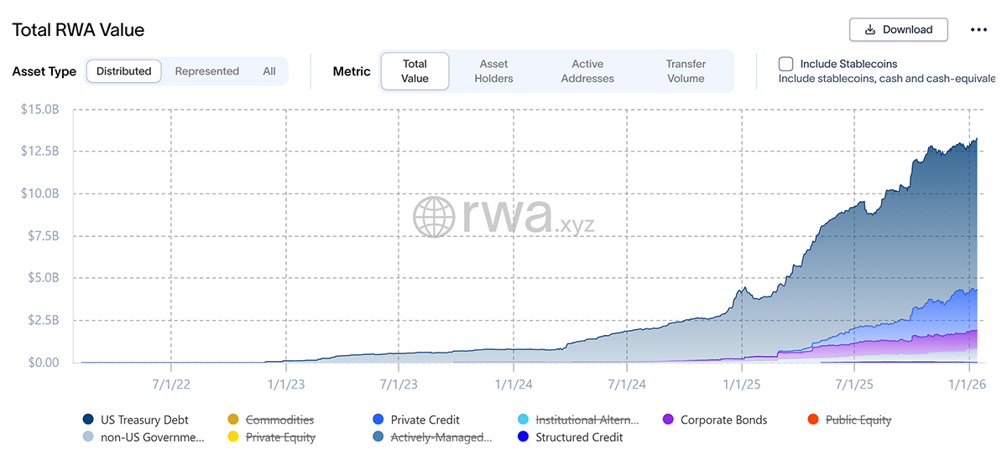
Task: Select the Active Addresses metric
Action: [587, 71]
